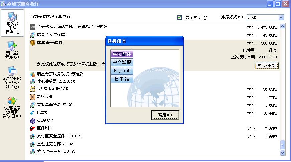
Task: Click the 瑞星杀毒软件 program name
Action: 50,43
